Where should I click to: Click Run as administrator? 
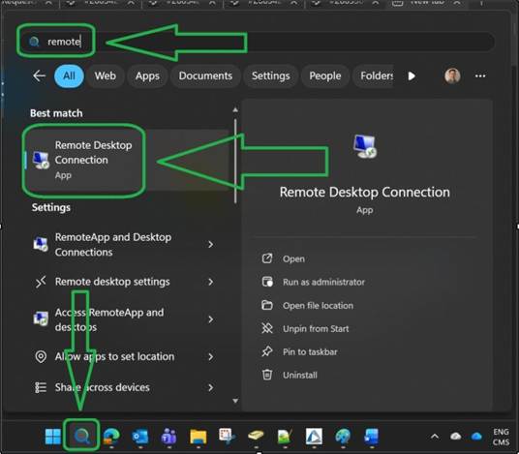coord(323,282)
